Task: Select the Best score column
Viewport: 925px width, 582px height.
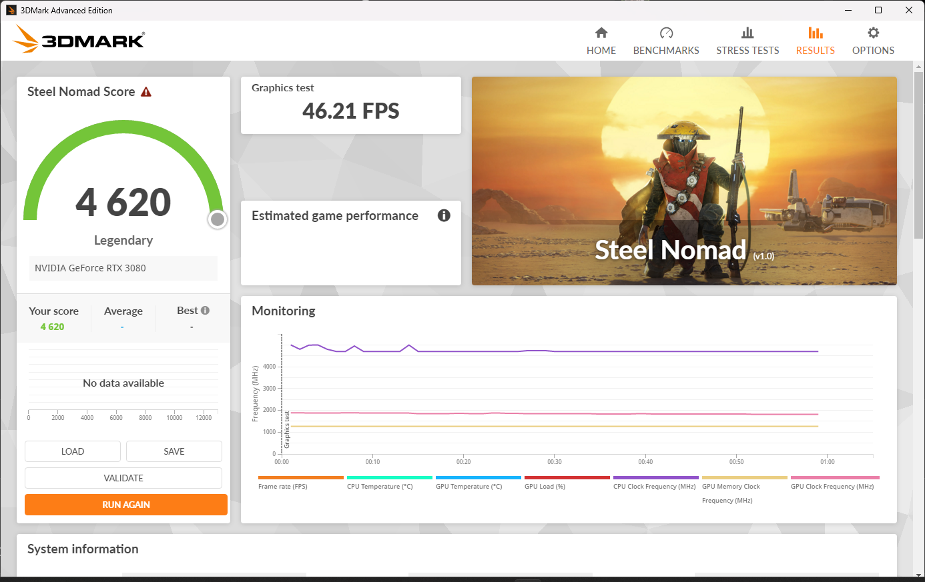Action: pos(188,311)
